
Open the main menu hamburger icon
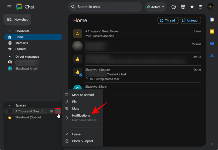(x=9, y=7)
